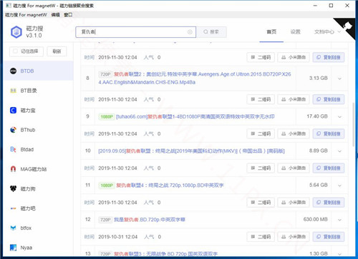The image size is (358, 259).
Task: Send to 小米路由 above result 8
Action: 294,57
